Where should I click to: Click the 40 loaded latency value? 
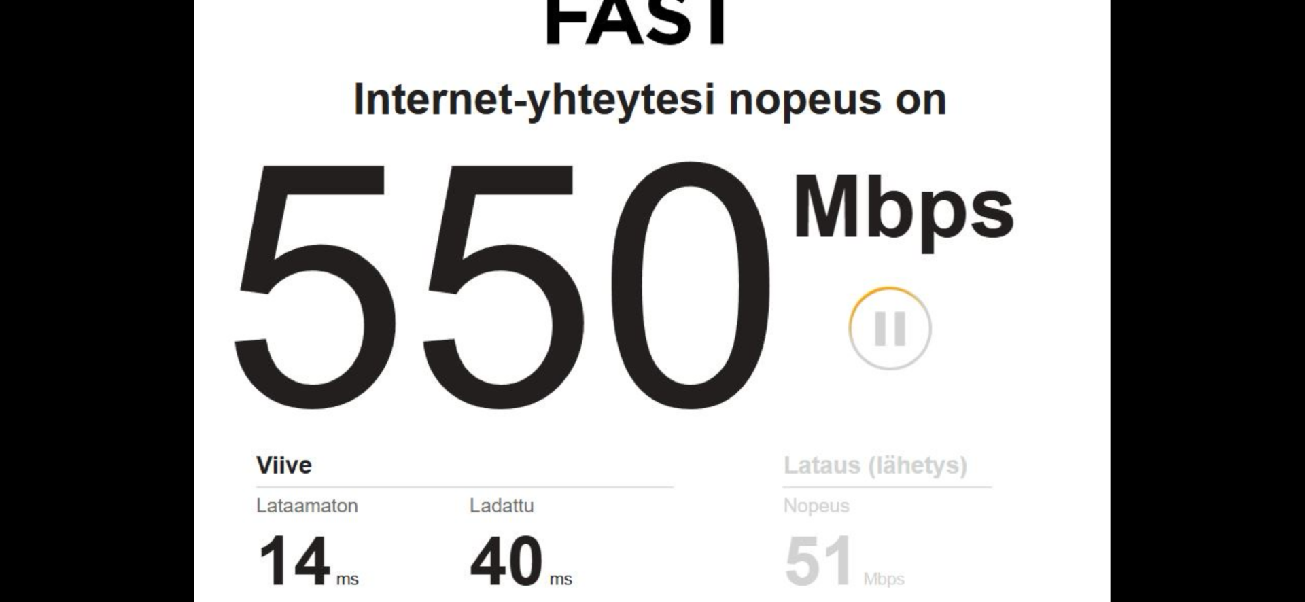click(506, 561)
